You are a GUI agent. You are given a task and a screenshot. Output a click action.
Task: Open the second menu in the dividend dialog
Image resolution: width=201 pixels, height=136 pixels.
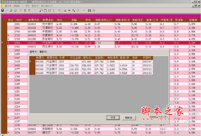[43, 52]
